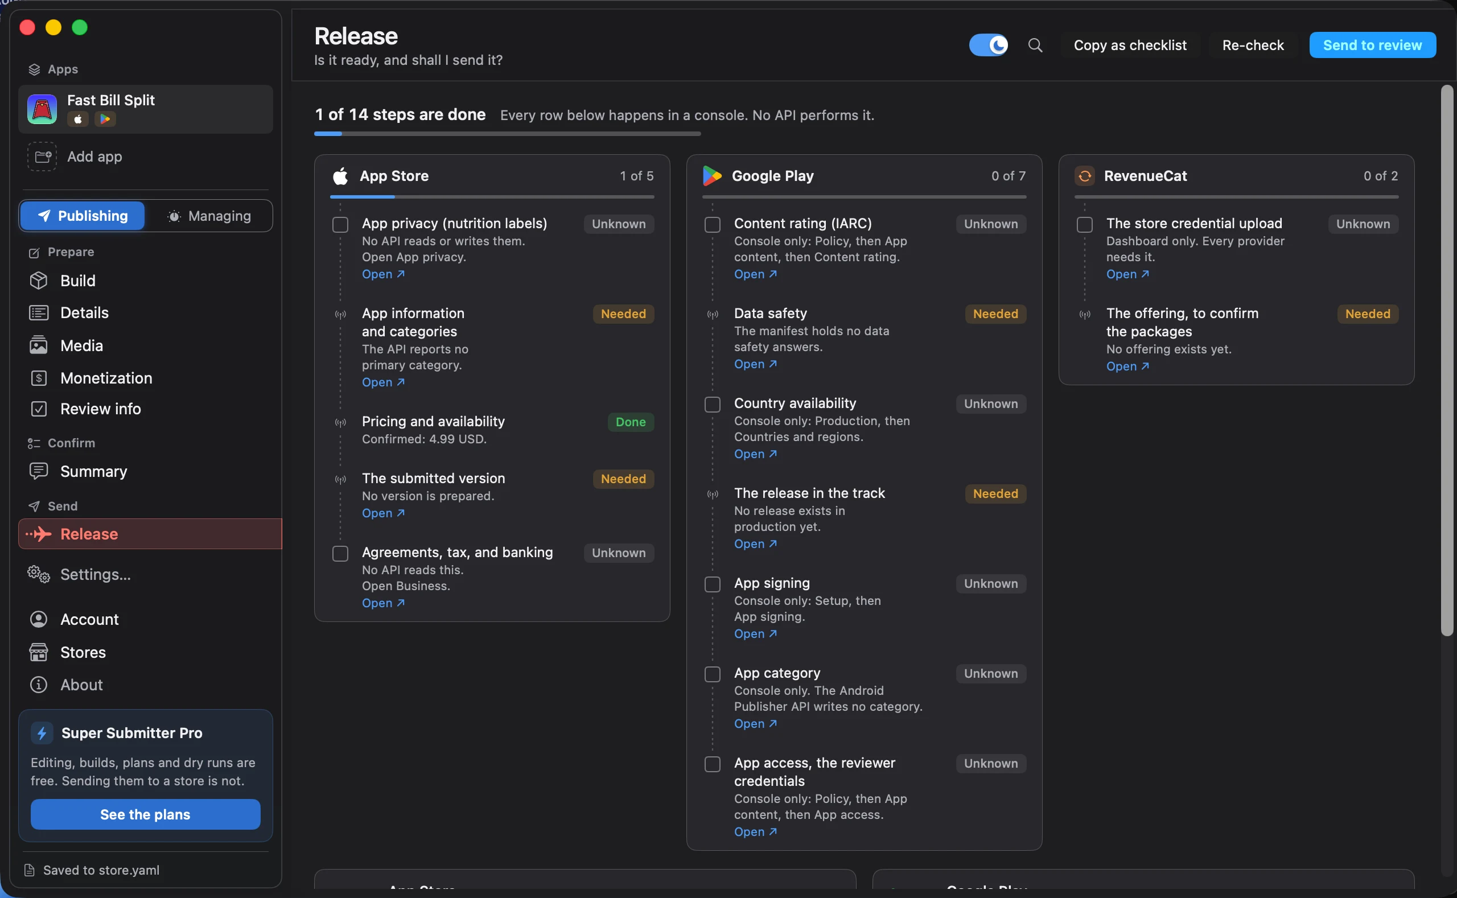
Task: Click the Done badge on Pricing row
Action: (630, 422)
